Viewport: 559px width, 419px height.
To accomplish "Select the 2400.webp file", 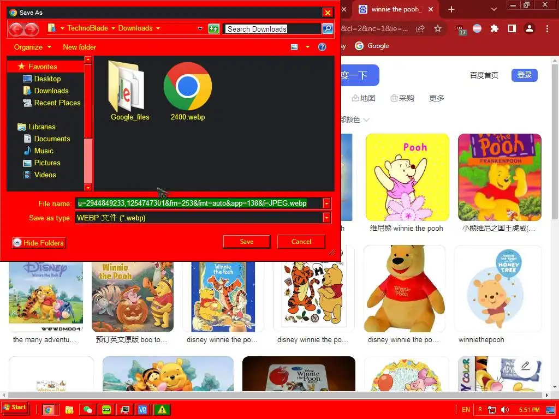I will click(188, 91).
